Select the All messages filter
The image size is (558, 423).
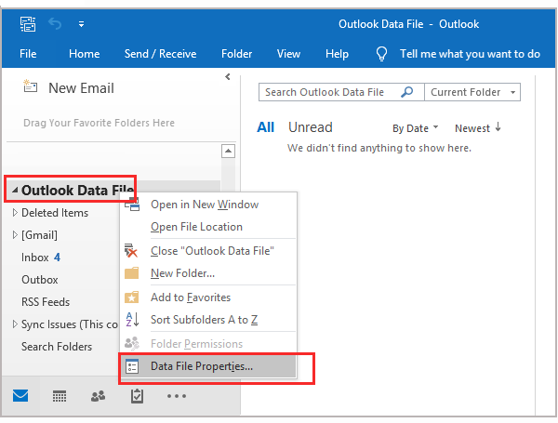(x=265, y=127)
